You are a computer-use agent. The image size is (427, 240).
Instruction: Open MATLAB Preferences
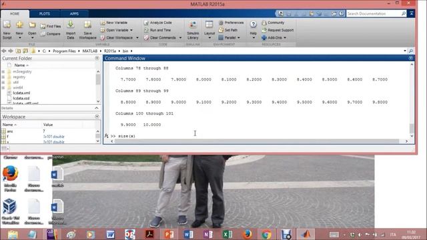(232, 23)
